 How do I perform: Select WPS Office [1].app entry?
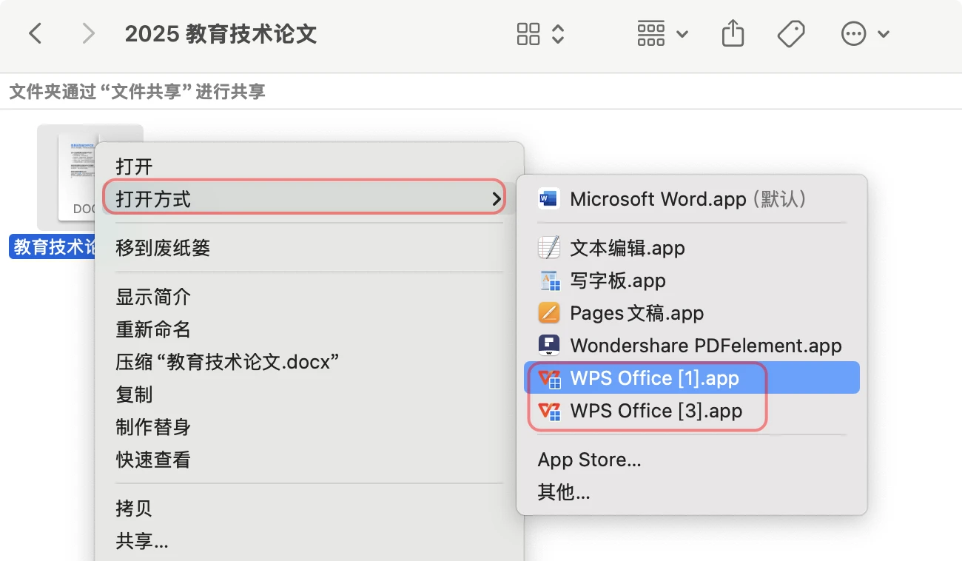click(654, 378)
